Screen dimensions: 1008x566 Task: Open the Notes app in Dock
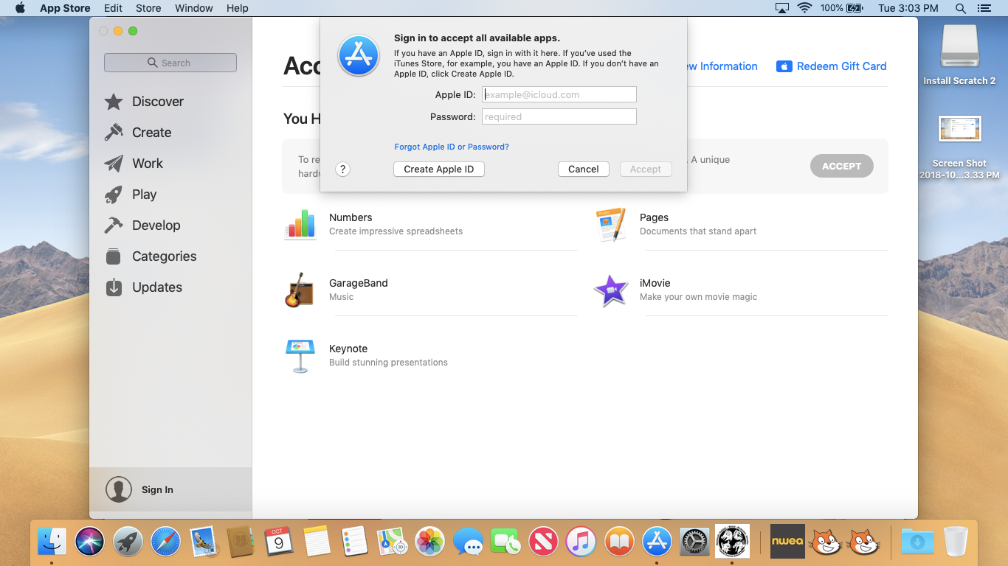pyautogui.click(x=317, y=543)
